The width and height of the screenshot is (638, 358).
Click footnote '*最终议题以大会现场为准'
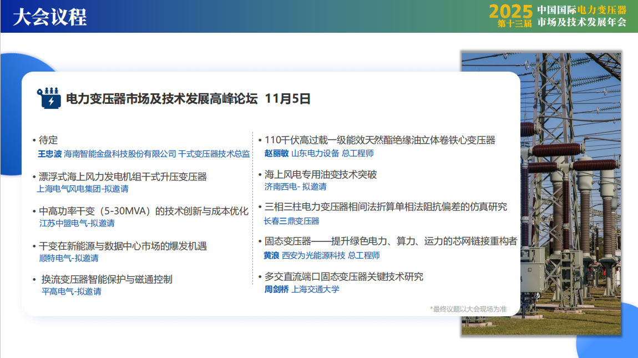point(468,309)
